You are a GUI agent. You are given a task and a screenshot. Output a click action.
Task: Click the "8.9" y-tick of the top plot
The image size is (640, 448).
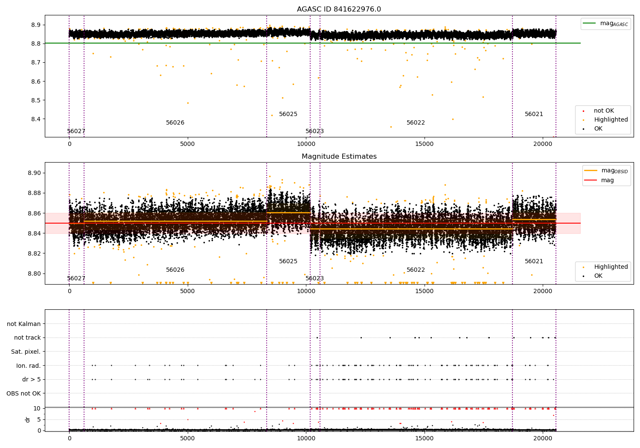[36, 25]
